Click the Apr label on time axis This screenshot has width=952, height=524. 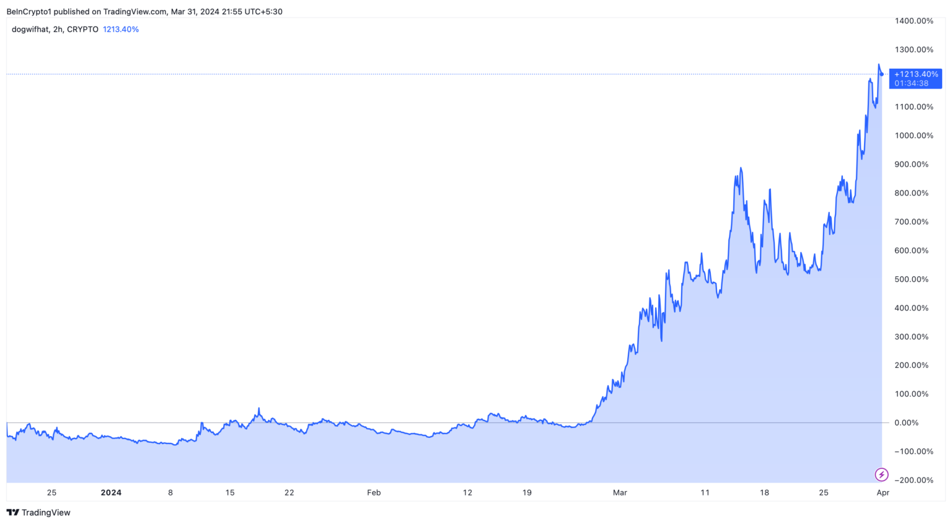coord(883,493)
